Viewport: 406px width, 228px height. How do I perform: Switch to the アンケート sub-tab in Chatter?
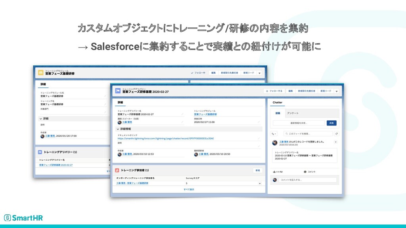pos(293,113)
